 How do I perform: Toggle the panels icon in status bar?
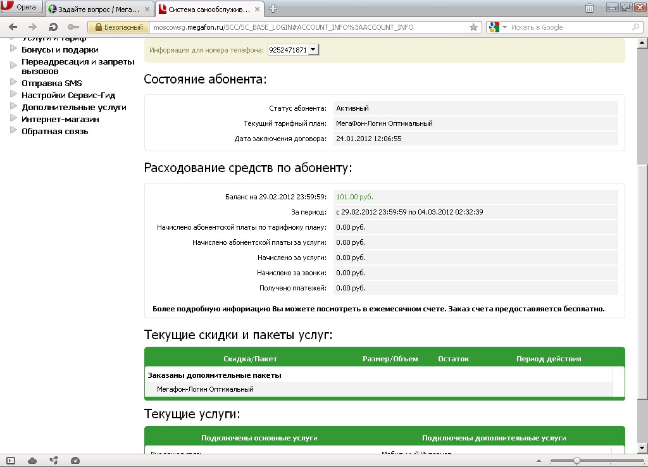pyautogui.click(x=10, y=460)
